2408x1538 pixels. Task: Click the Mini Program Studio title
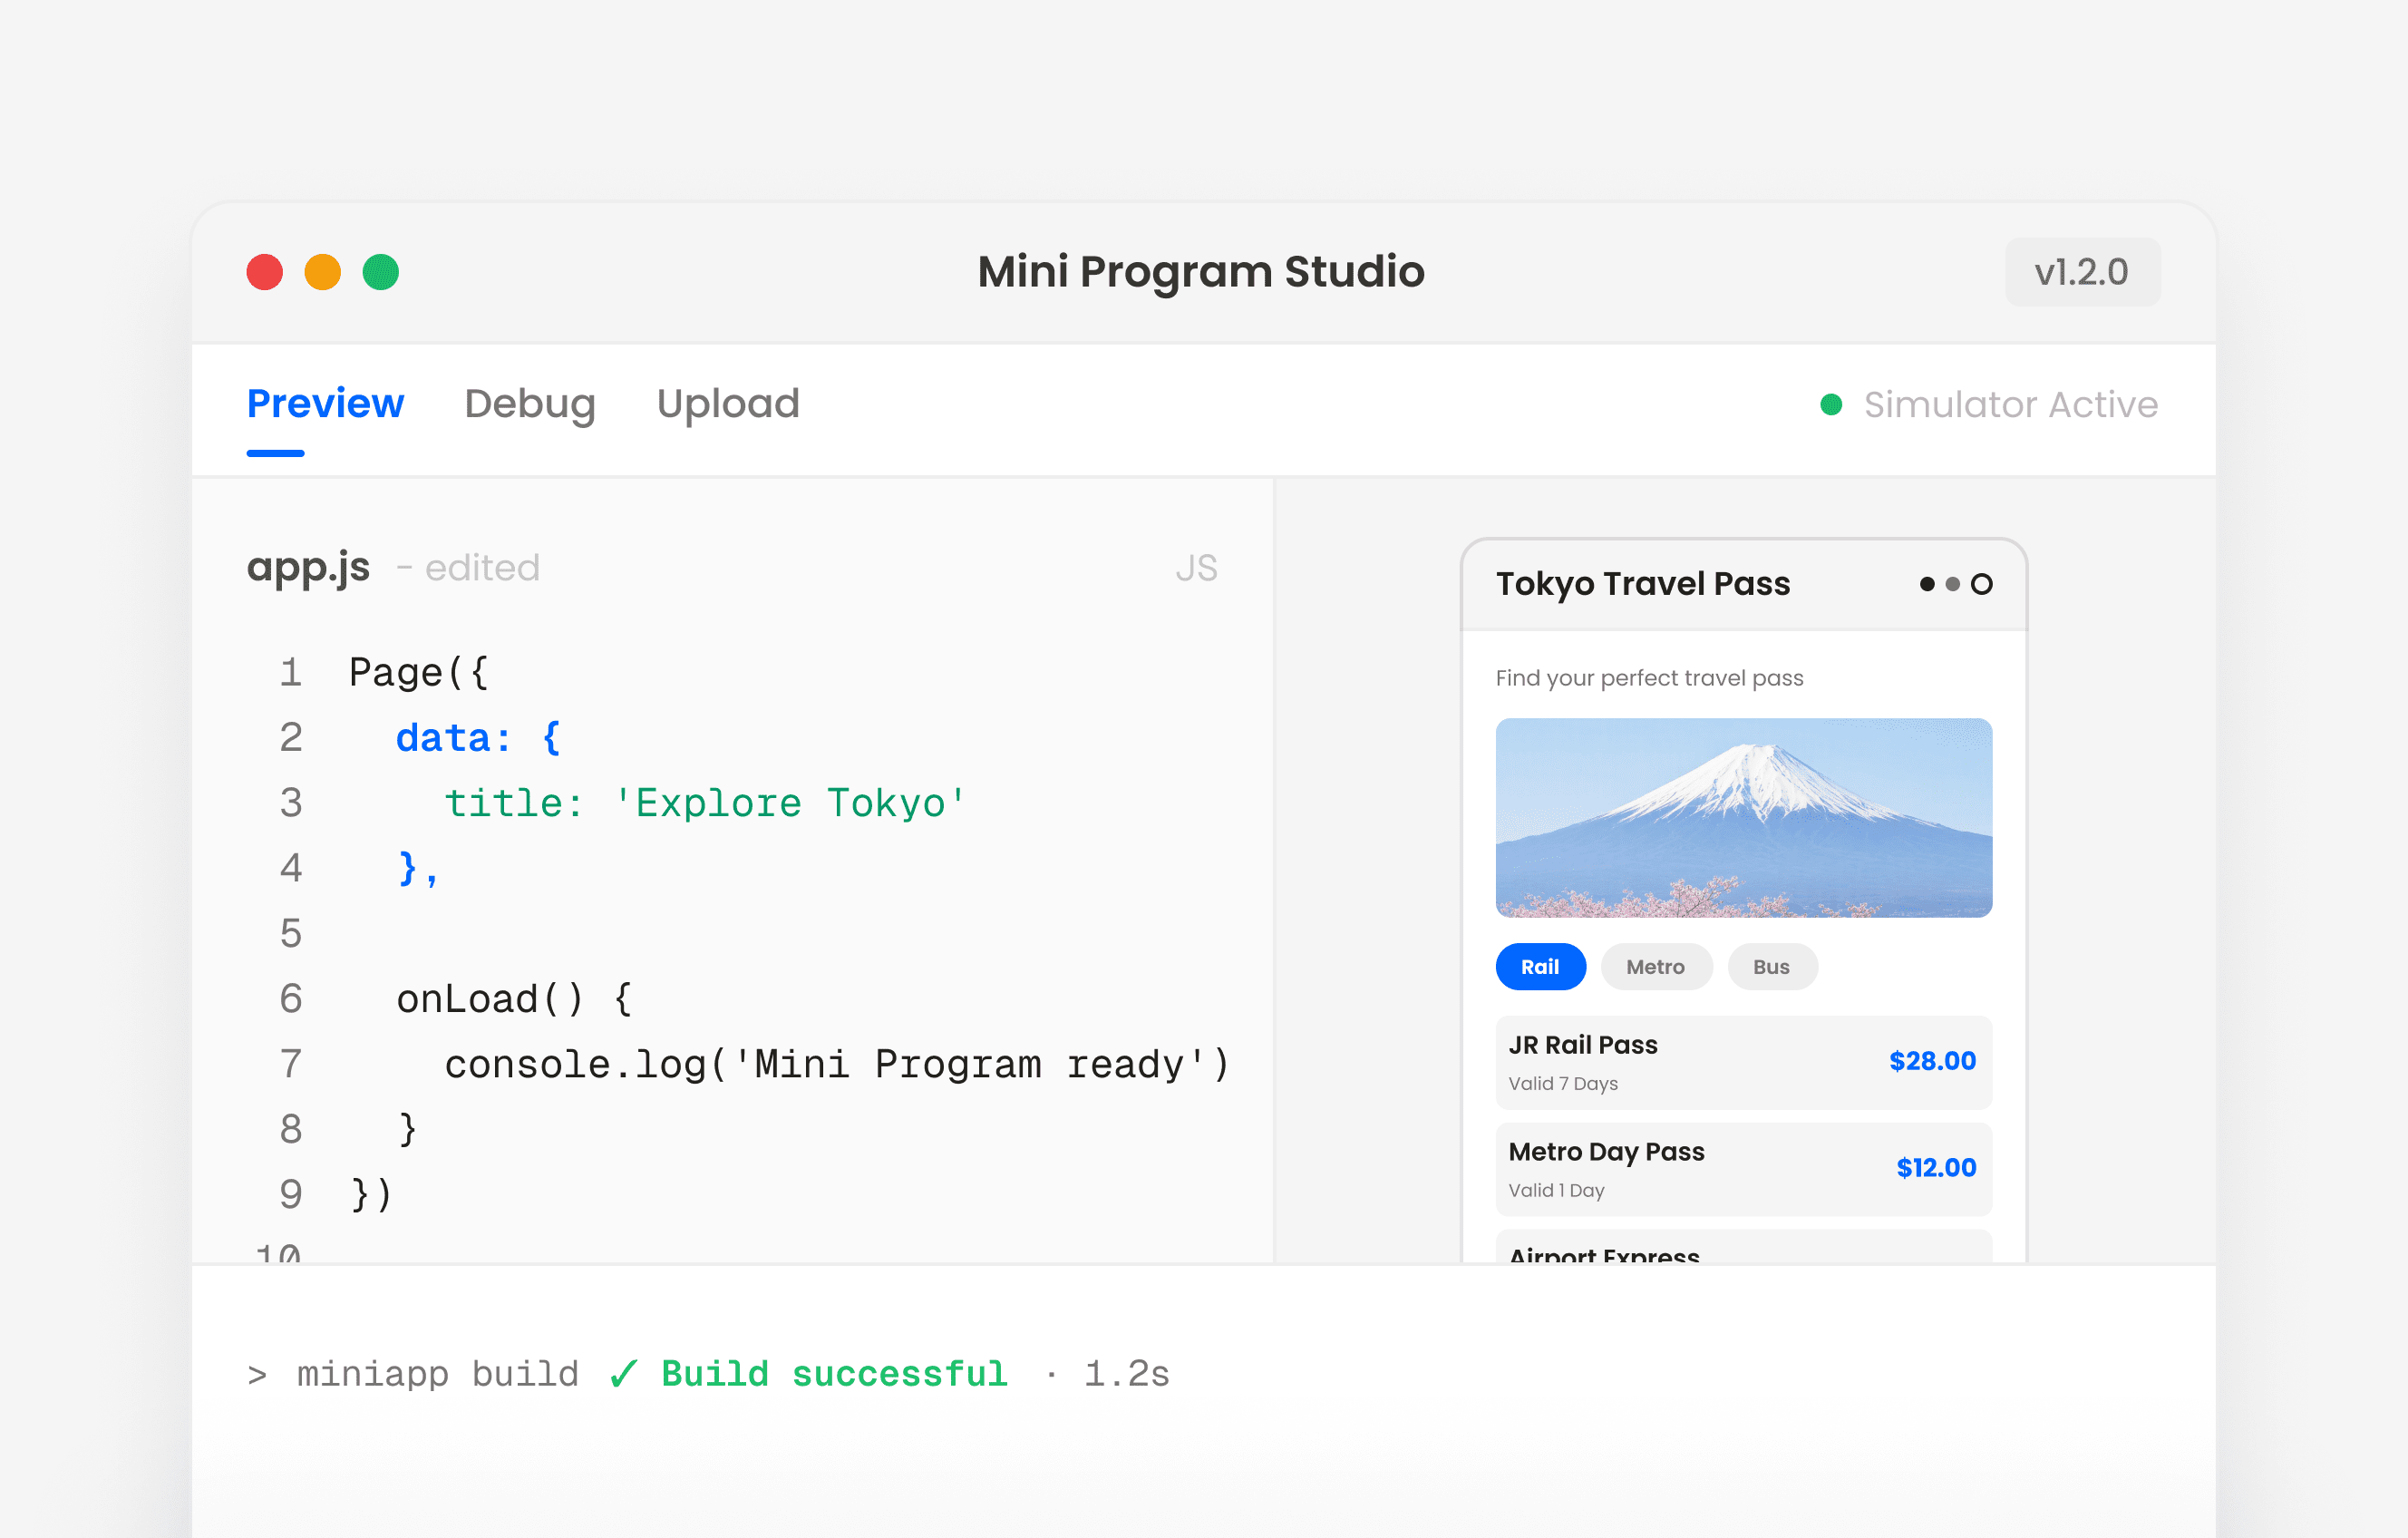(1201, 272)
